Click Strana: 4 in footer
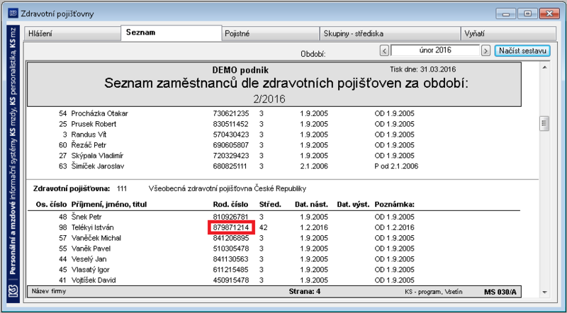The height and width of the screenshot is (313, 567). coord(305,291)
